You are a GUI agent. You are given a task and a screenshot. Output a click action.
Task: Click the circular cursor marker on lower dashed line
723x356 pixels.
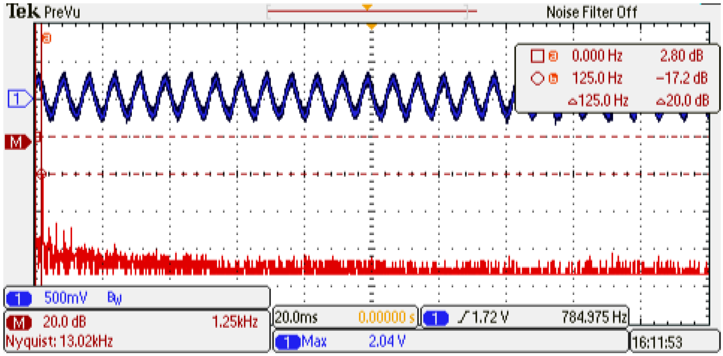pos(41,173)
